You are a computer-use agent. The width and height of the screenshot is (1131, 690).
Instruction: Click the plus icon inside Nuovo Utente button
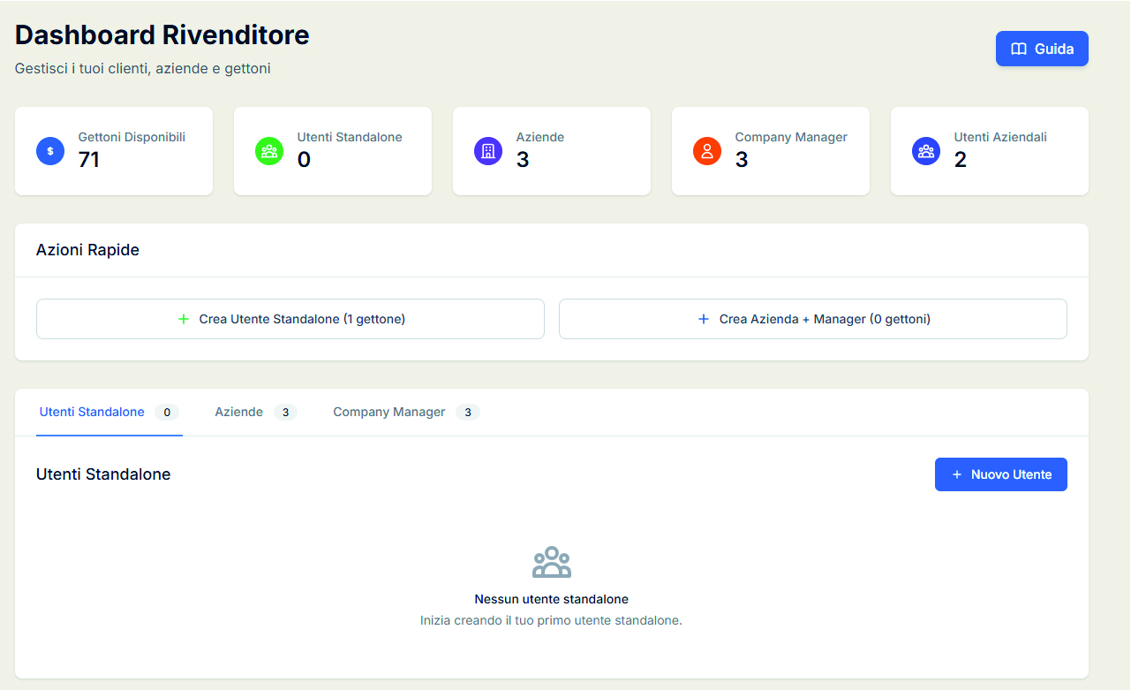pos(958,474)
